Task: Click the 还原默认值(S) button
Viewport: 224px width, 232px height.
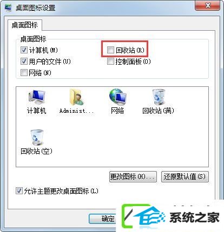Action: [x=185, y=176]
